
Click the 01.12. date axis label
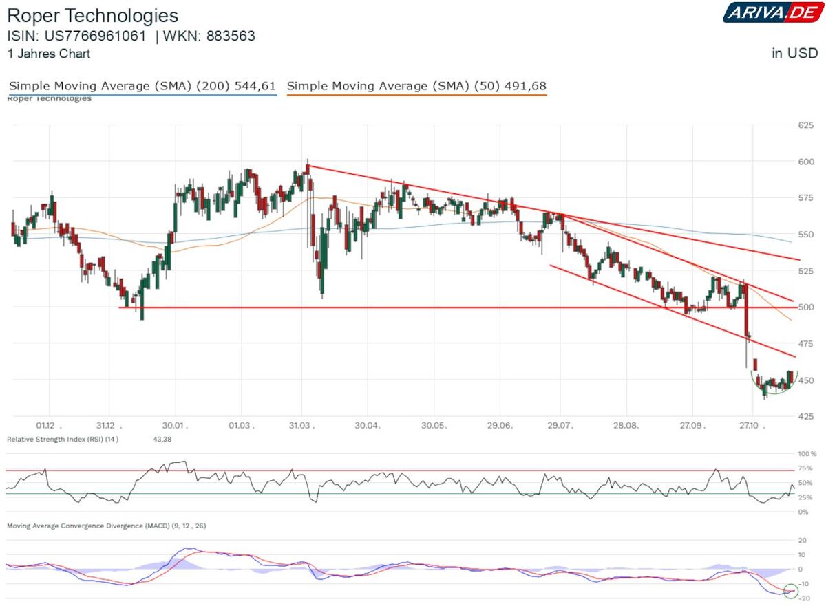(x=50, y=426)
